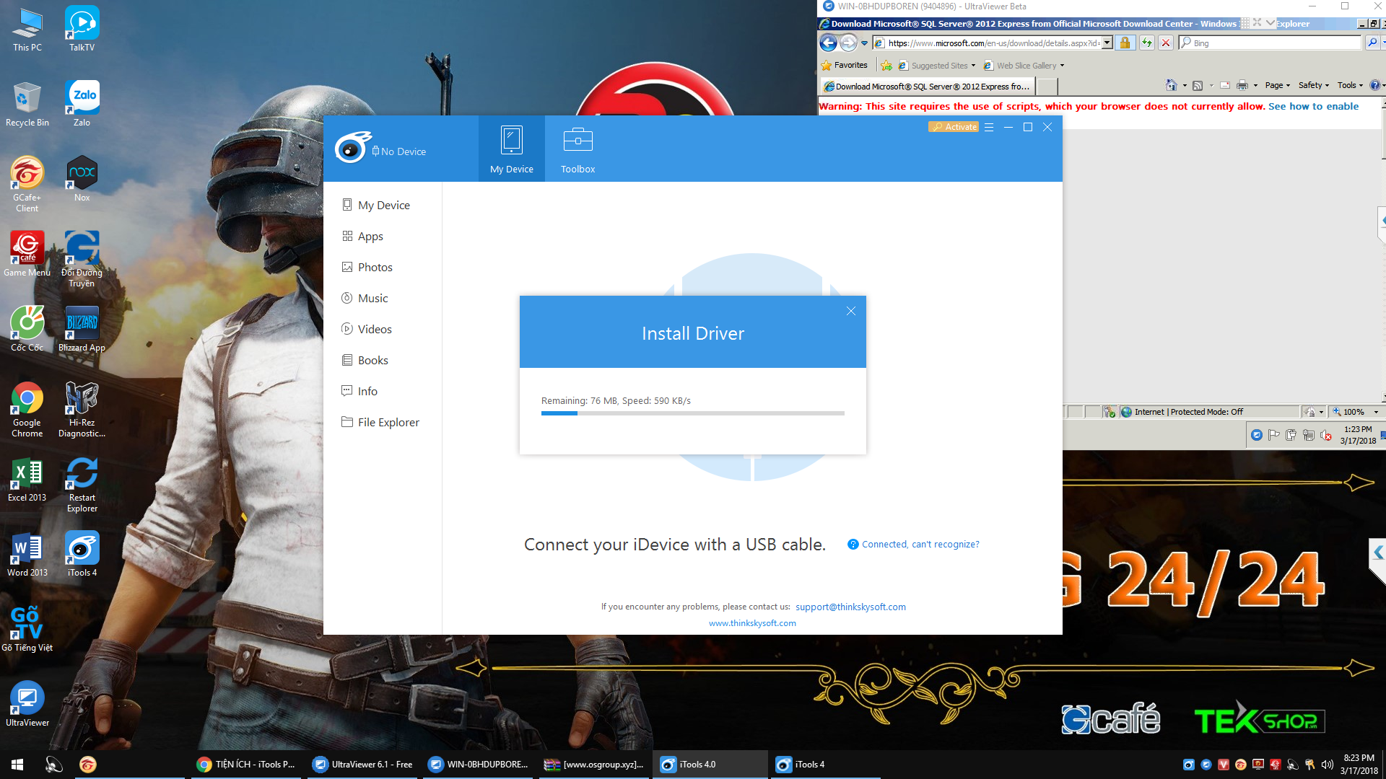Click the remote muted speaker tray icon
Image resolution: width=1386 pixels, height=779 pixels.
pos(1326,435)
